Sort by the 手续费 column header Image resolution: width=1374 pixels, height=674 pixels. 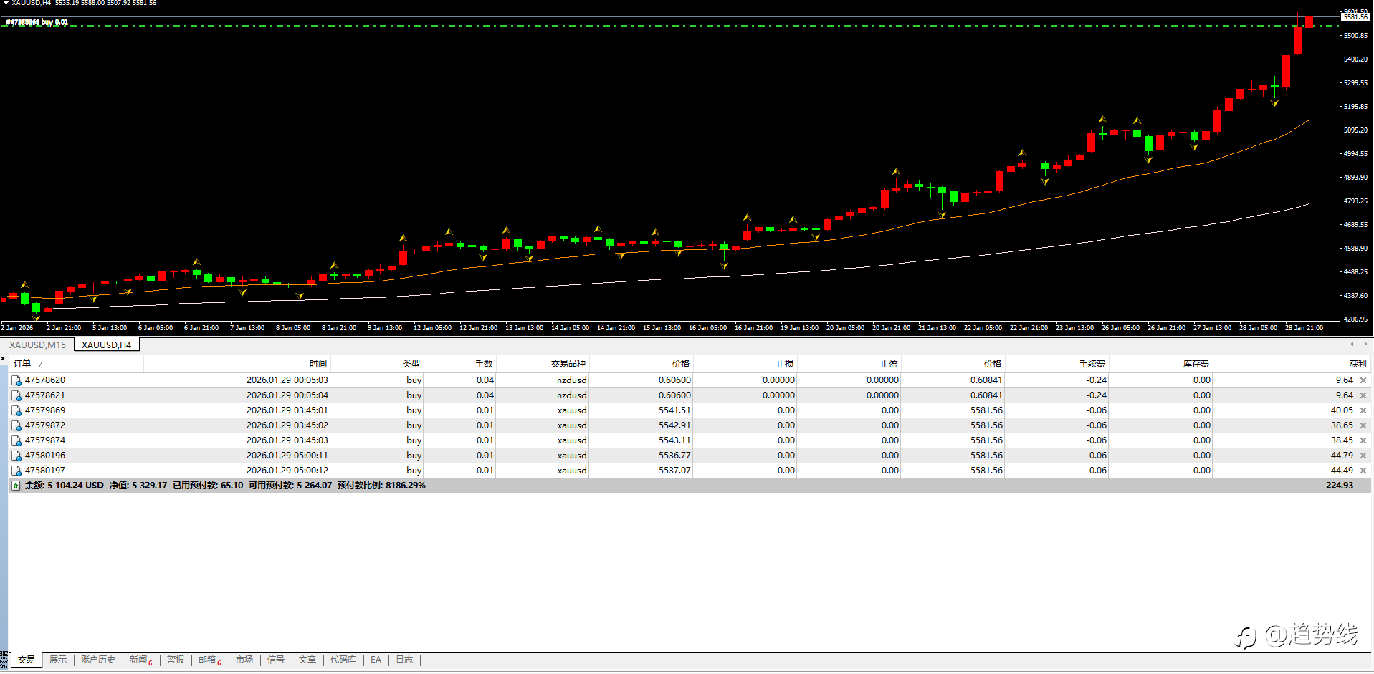click(1056, 364)
